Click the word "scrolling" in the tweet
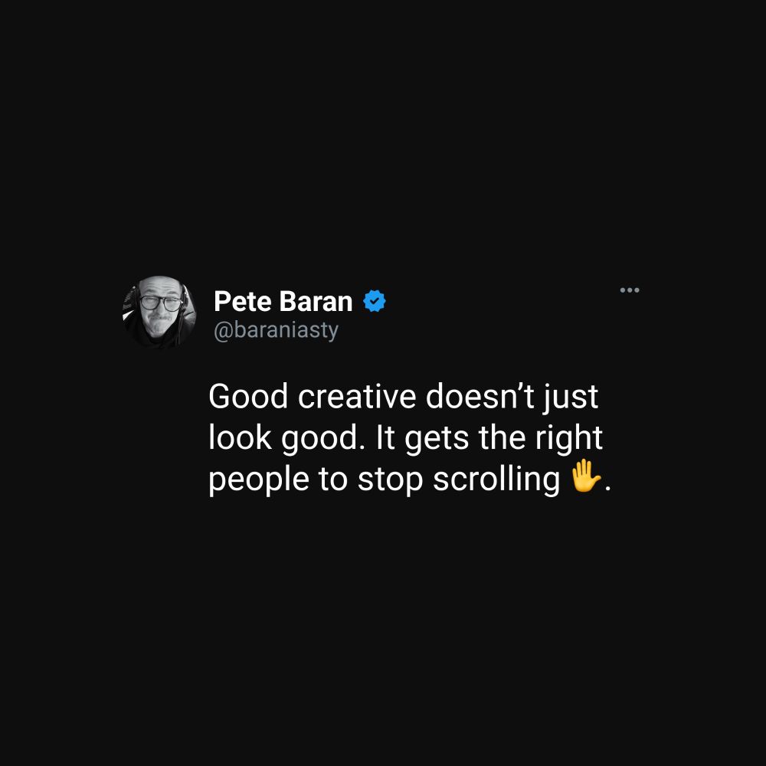 click(x=496, y=480)
